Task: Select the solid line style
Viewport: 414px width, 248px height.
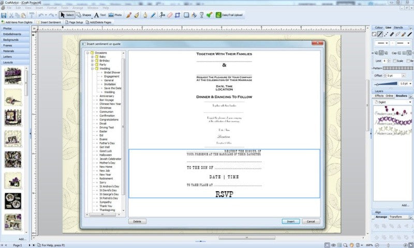Action: (x=380, y=34)
